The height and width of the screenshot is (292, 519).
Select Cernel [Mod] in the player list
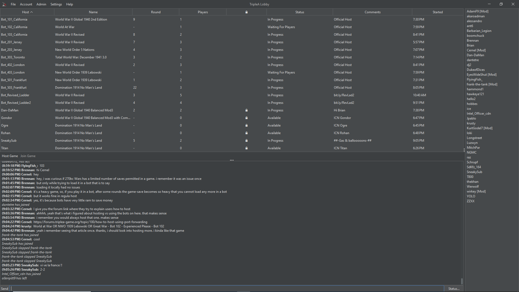(476, 50)
